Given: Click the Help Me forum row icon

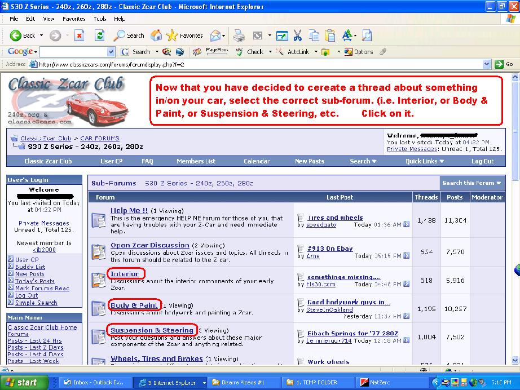Looking at the screenshot, I should [99, 220].
